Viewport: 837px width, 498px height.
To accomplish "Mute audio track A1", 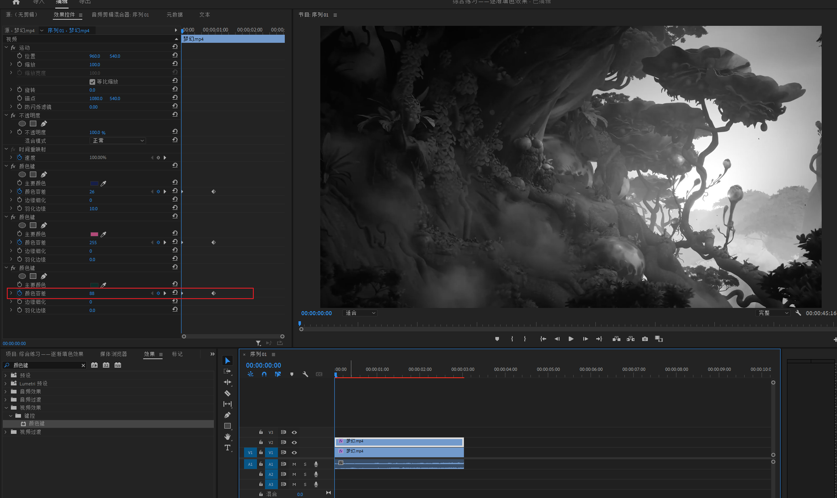I will pos(294,464).
